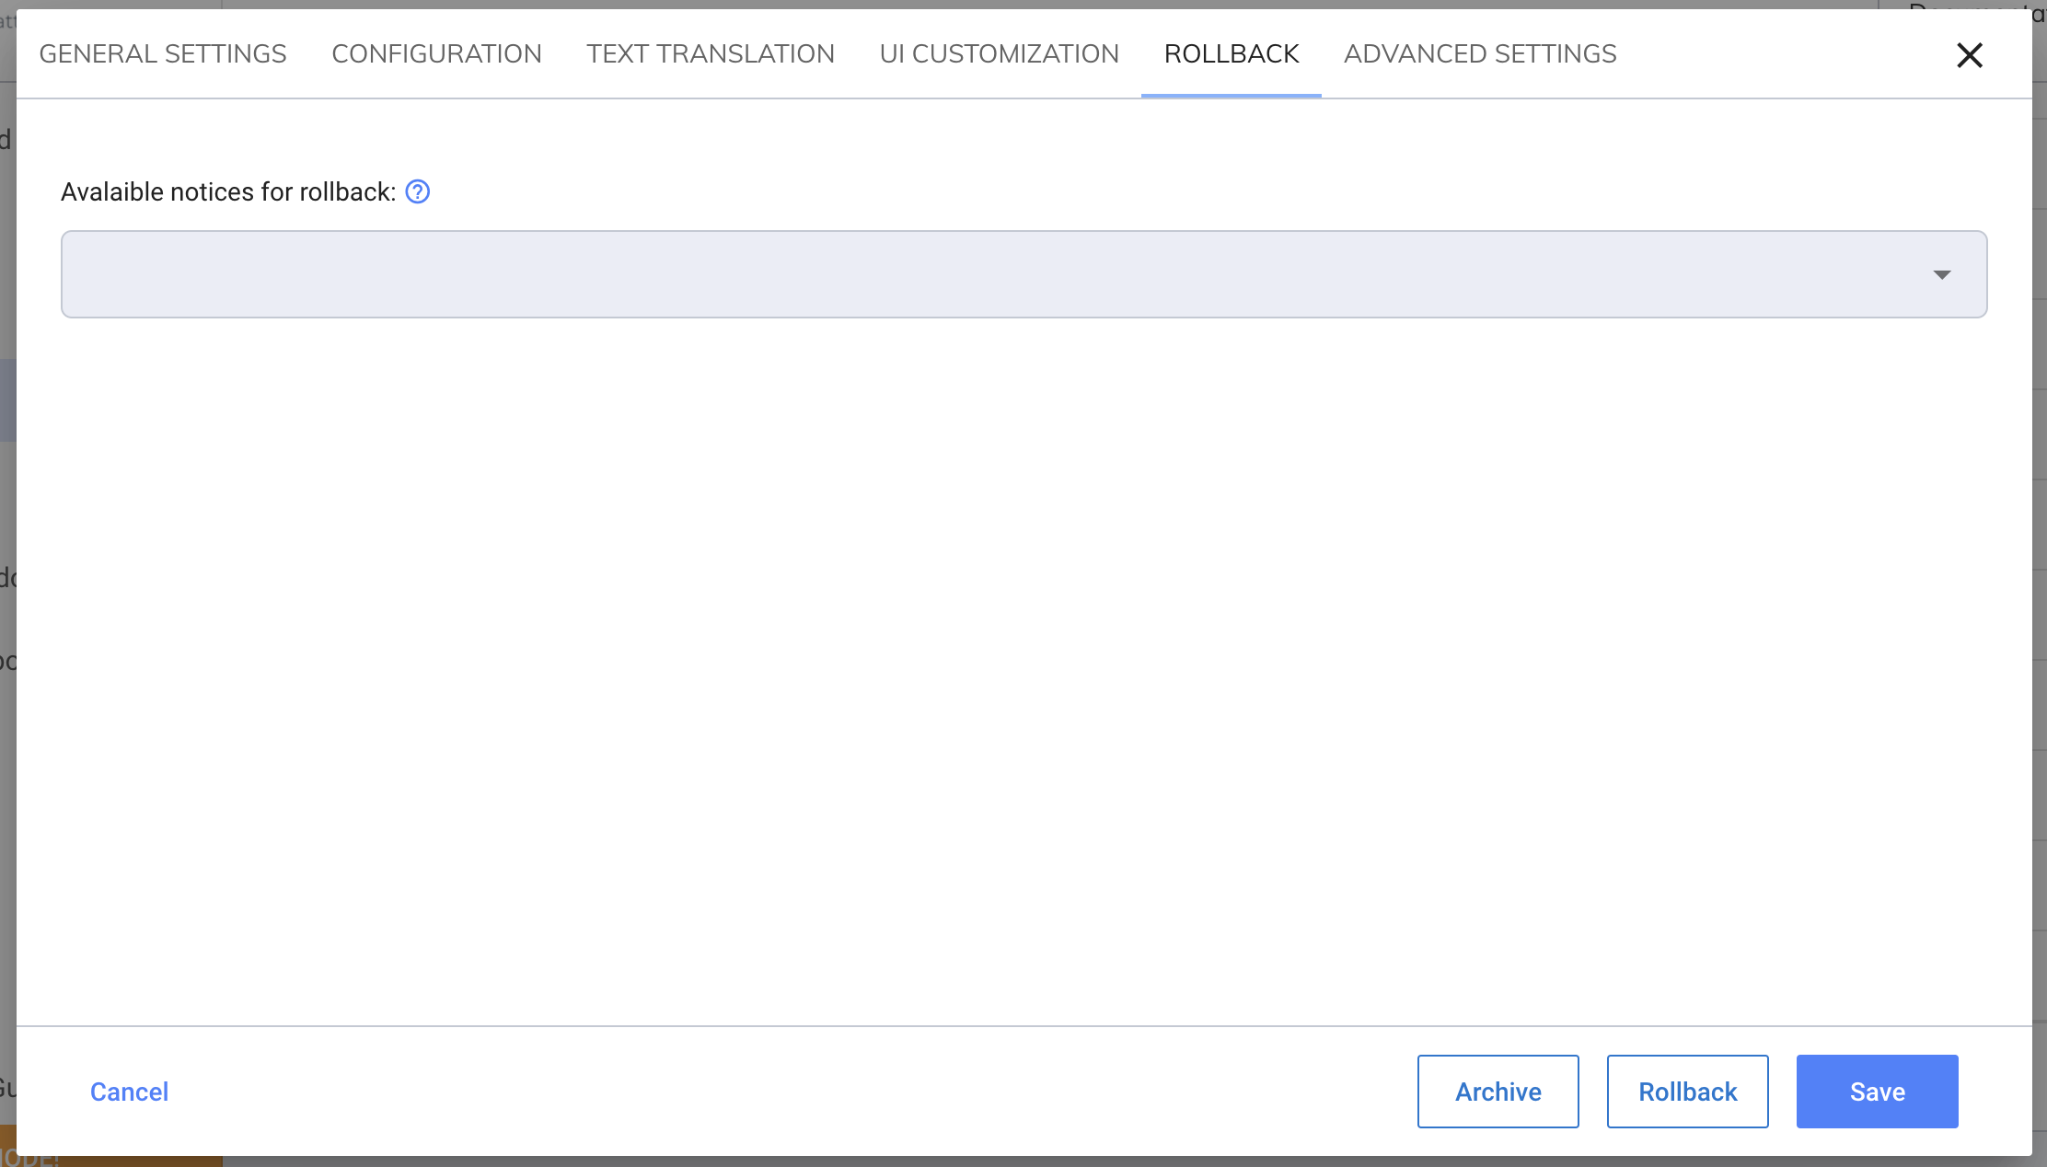Go to the Text Translation tab
This screenshot has width=2047, height=1167.
point(710,53)
